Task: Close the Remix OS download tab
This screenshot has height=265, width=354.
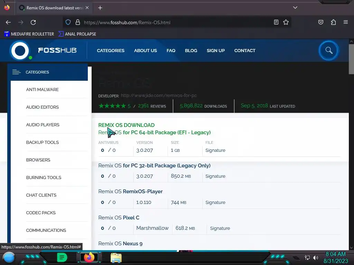Action: tap(87, 8)
